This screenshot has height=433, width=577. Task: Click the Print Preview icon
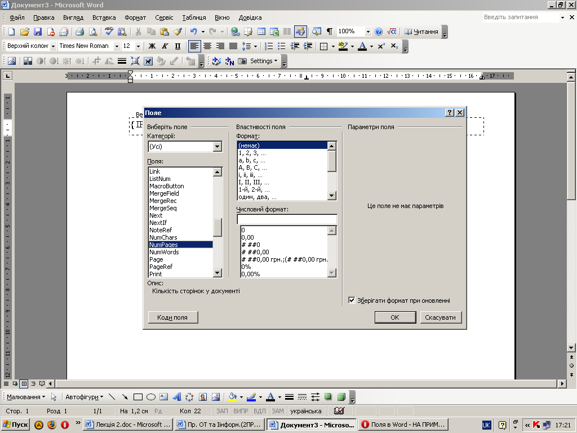tap(93, 32)
